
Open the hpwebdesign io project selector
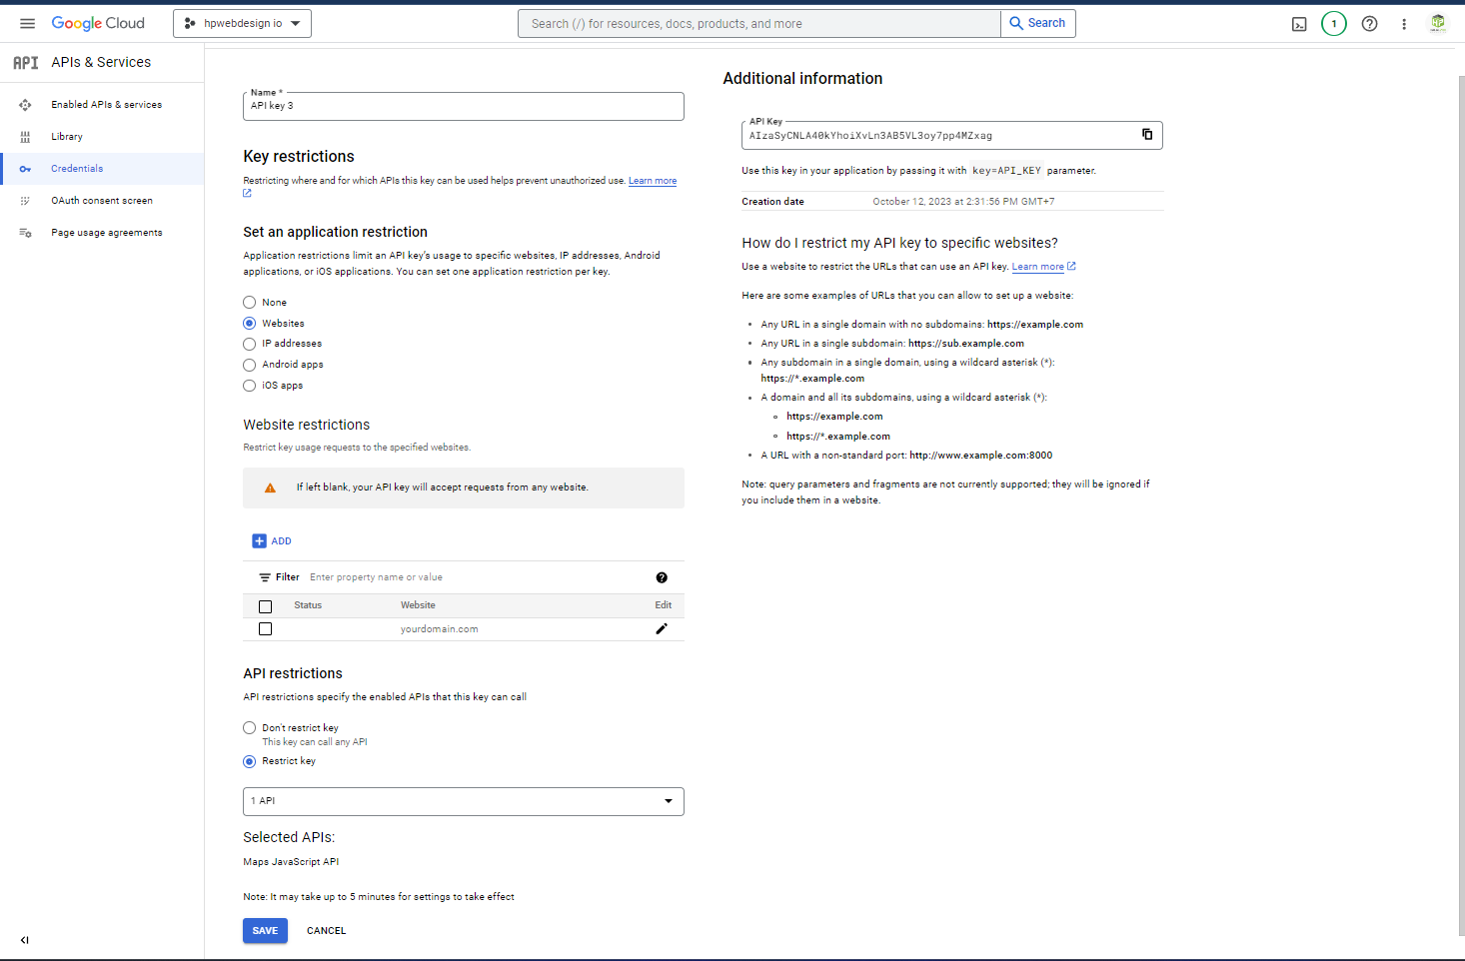242,24
